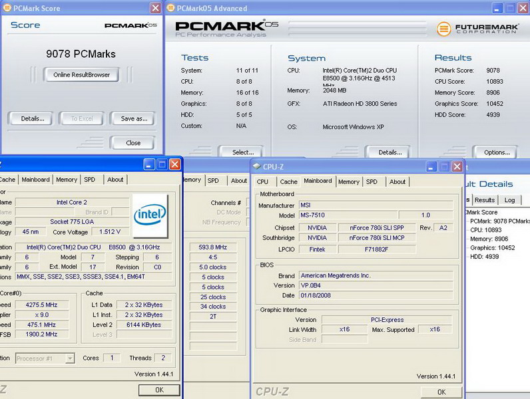Open About tab in right CPU-Z
Viewport: 530px width, 399px height.
398,182
